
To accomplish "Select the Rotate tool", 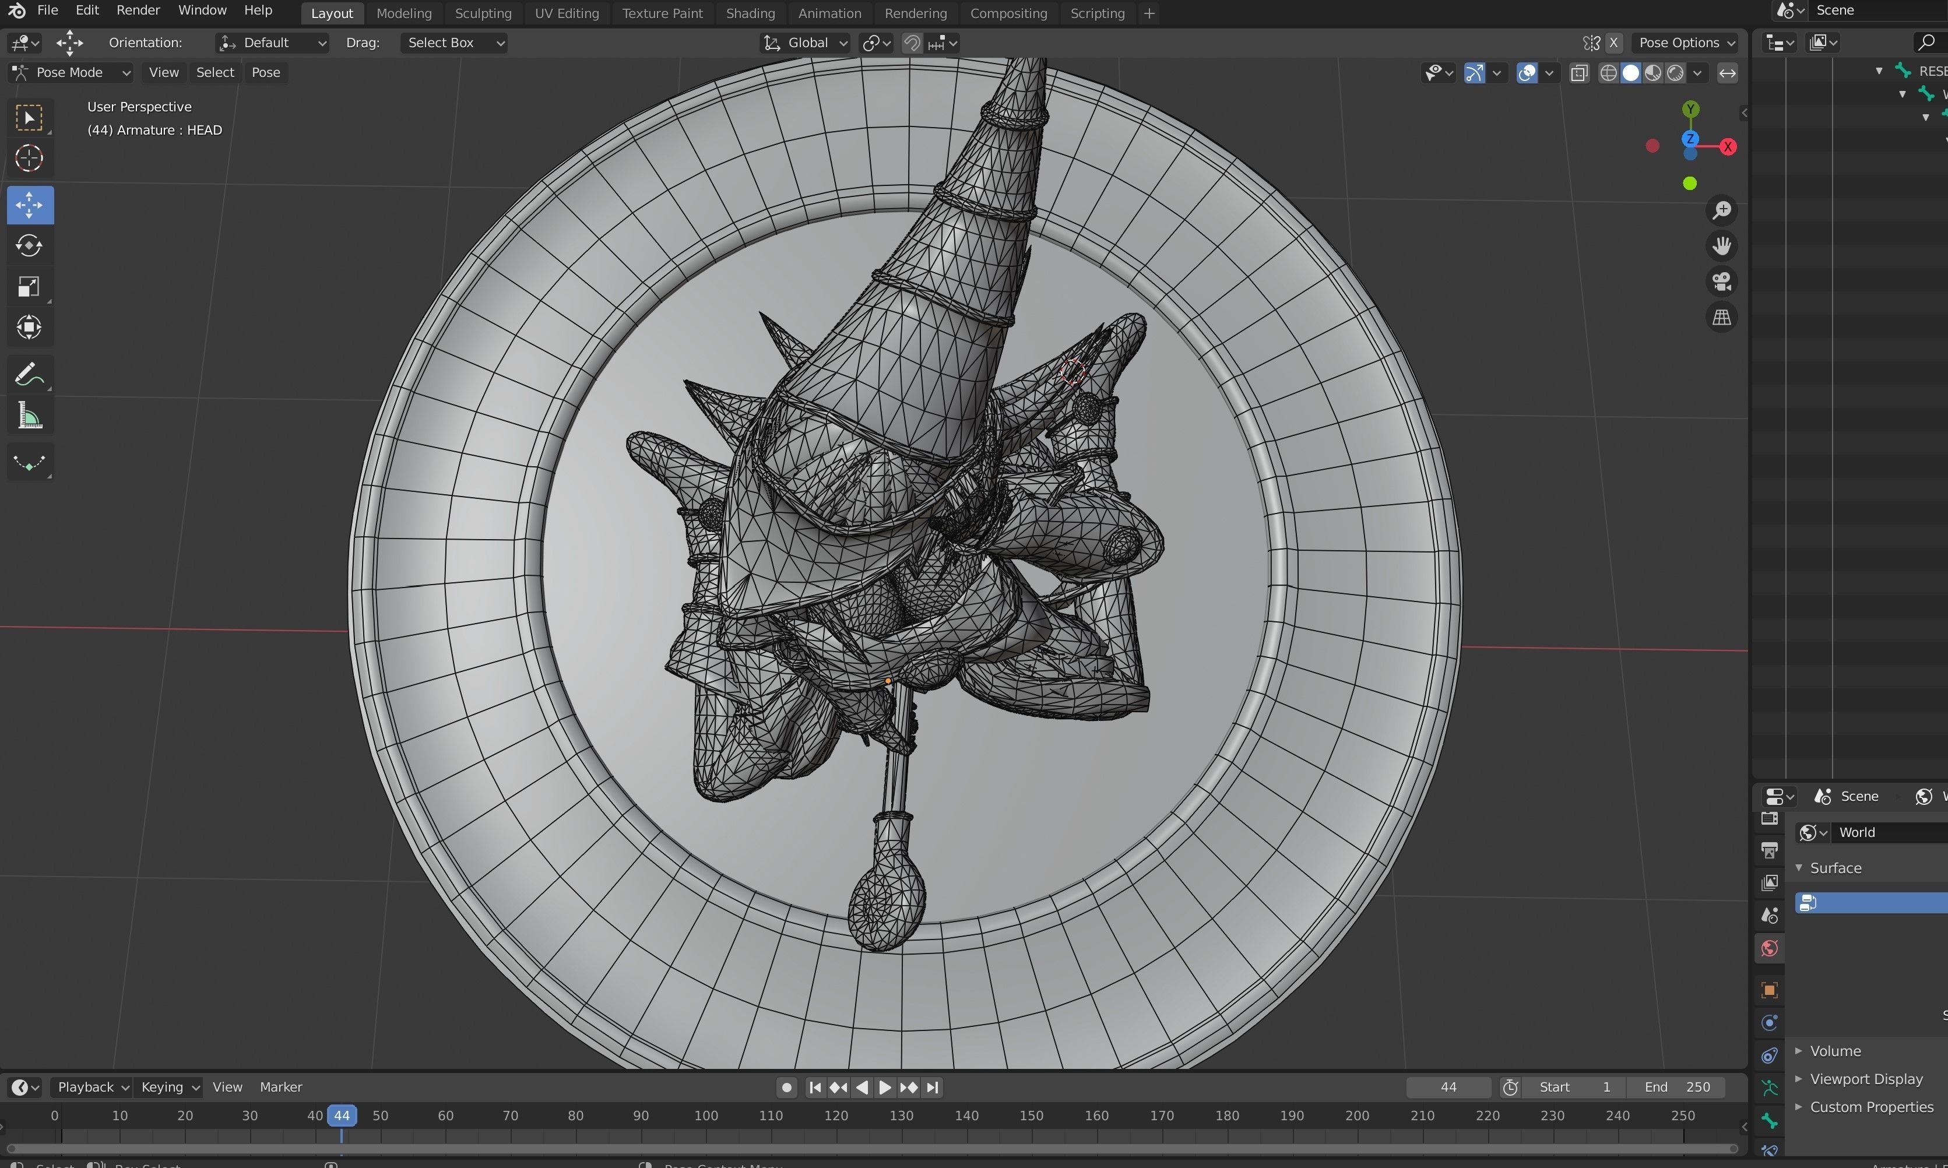I will pos(30,247).
